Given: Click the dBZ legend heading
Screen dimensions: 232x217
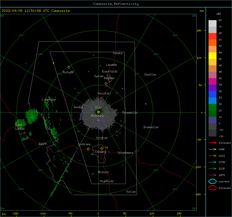Looking at the screenshot, I should (219, 14).
